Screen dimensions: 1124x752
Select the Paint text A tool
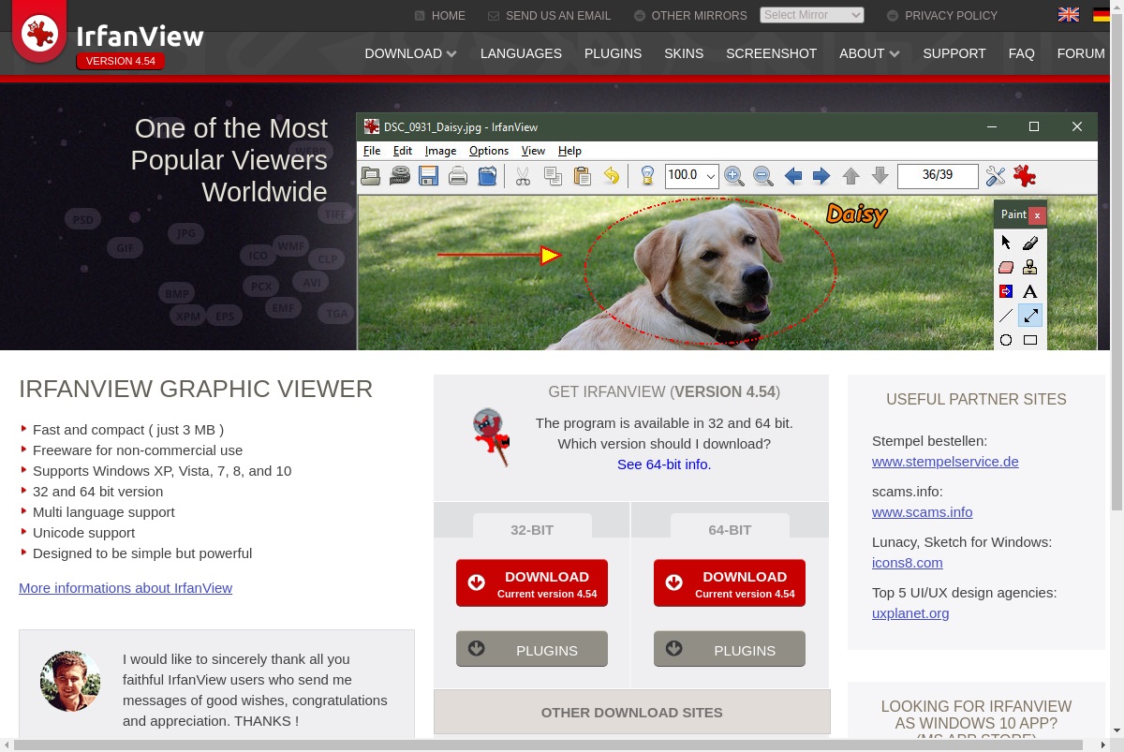[1030, 291]
